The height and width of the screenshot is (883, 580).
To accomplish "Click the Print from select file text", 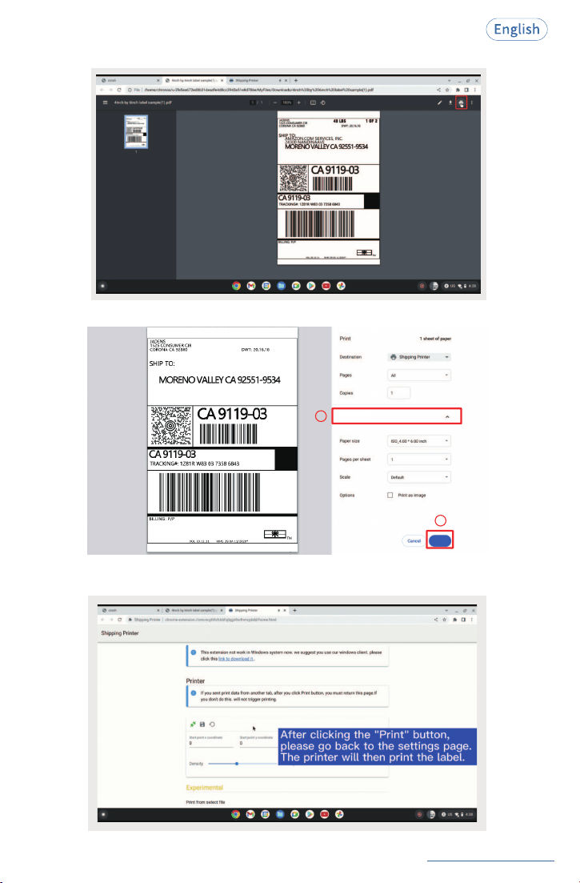I will click(206, 802).
